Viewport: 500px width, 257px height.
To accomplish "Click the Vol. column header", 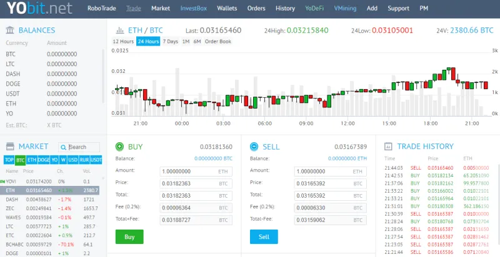I will coord(87,171).
